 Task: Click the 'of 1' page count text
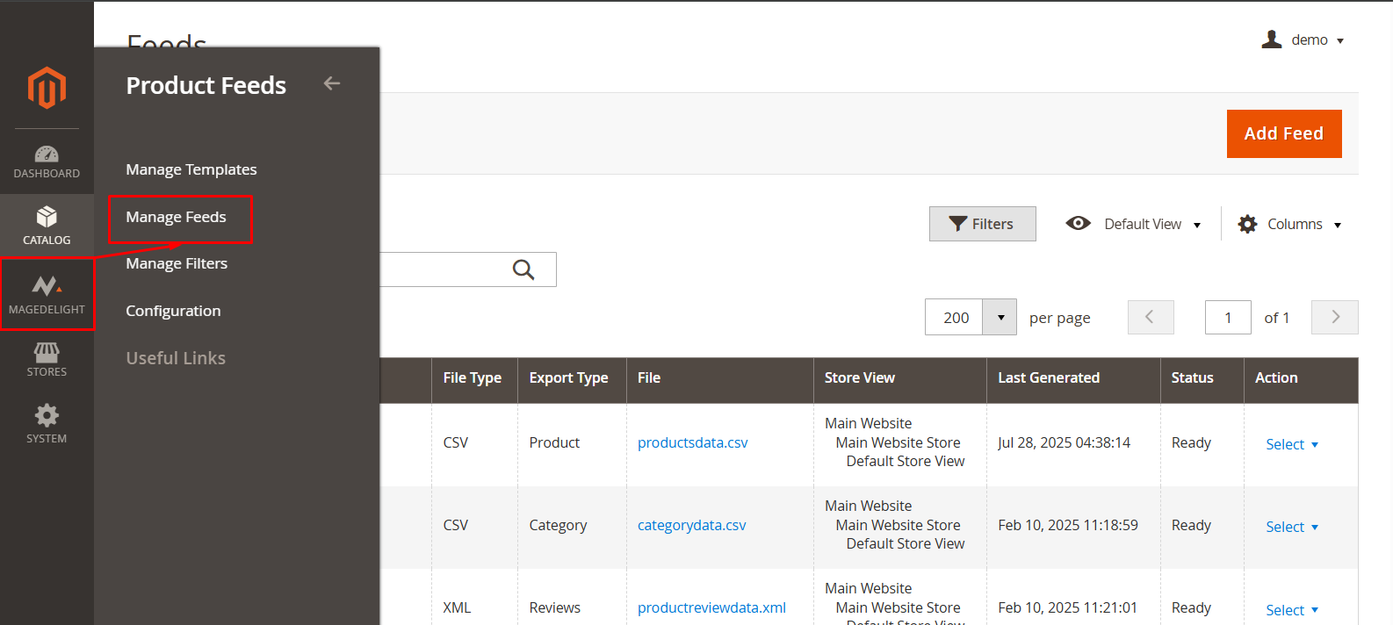(x=1277, y=318)
